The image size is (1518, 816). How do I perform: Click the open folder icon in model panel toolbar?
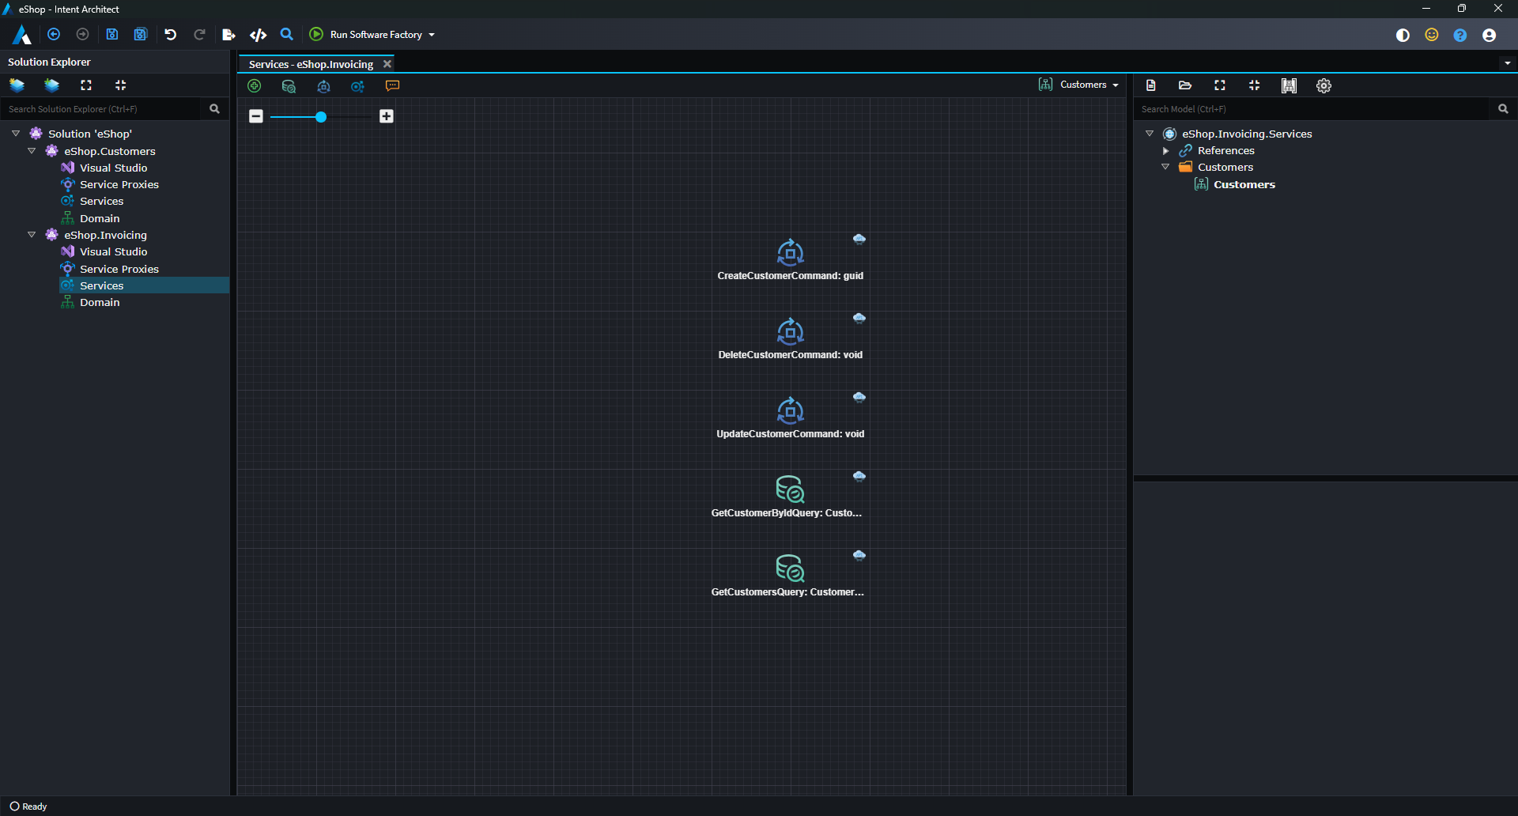(x=1185, y=85)
